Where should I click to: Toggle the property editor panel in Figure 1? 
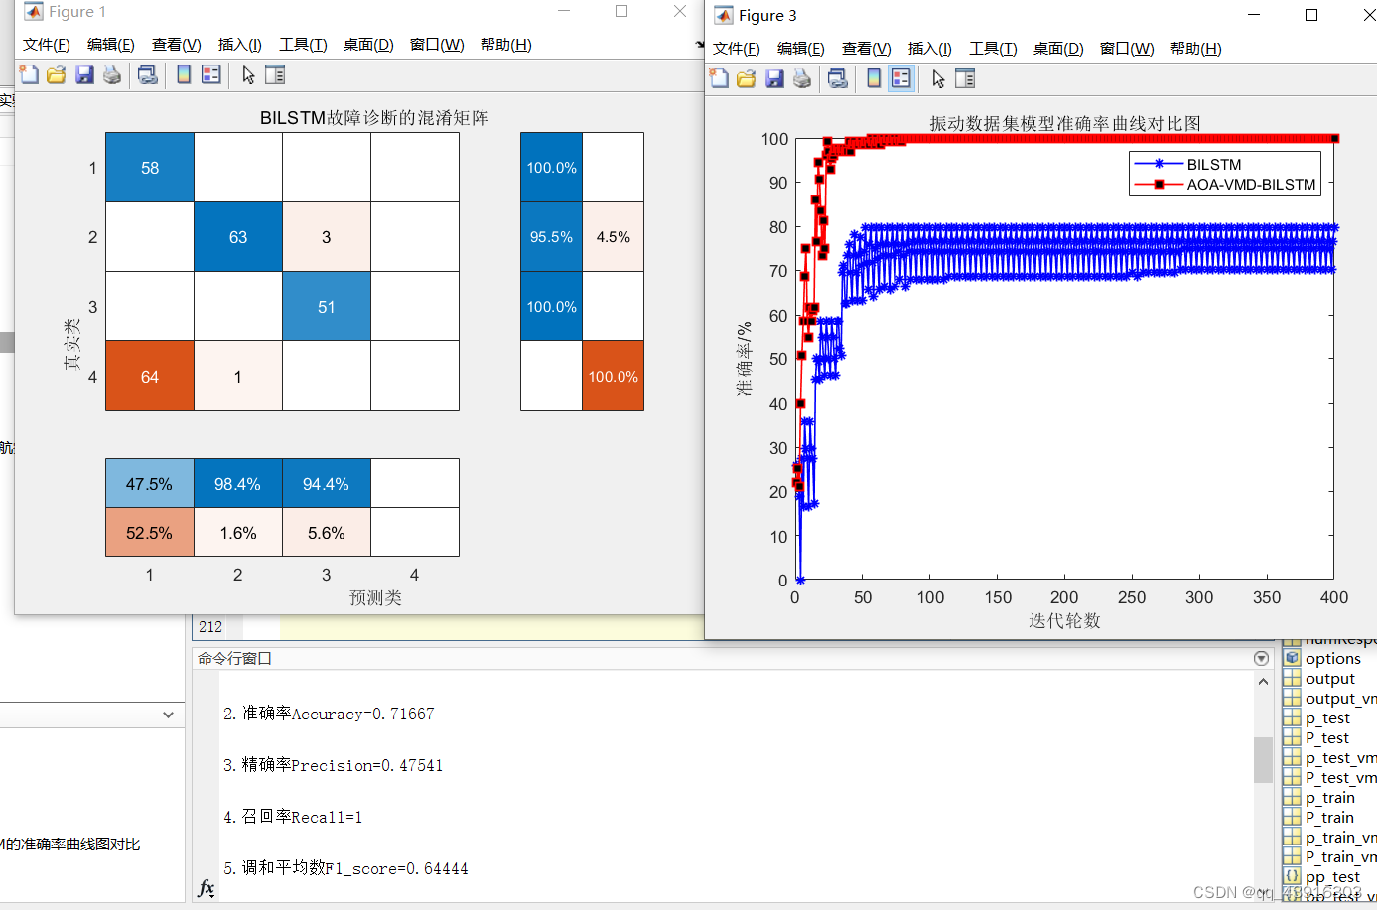tap(274, 74)
